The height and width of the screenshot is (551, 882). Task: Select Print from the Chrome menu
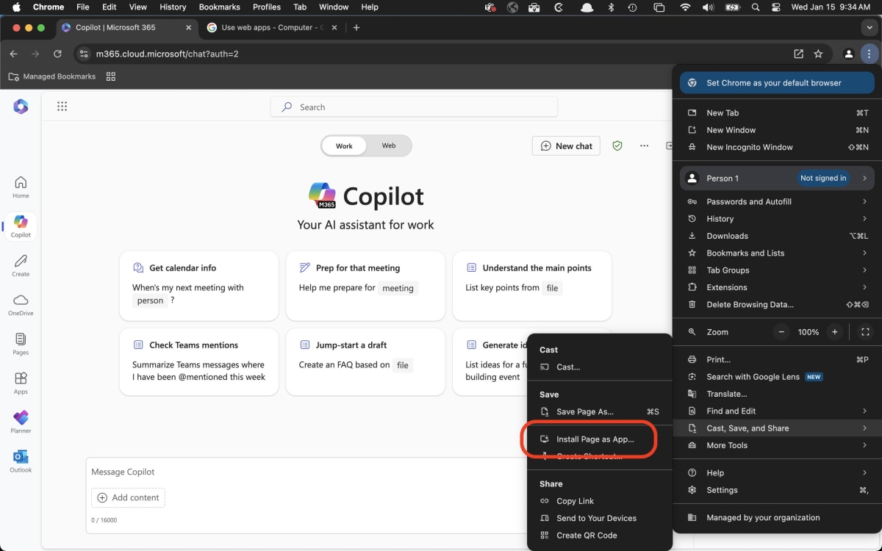[x=777, y=360]
